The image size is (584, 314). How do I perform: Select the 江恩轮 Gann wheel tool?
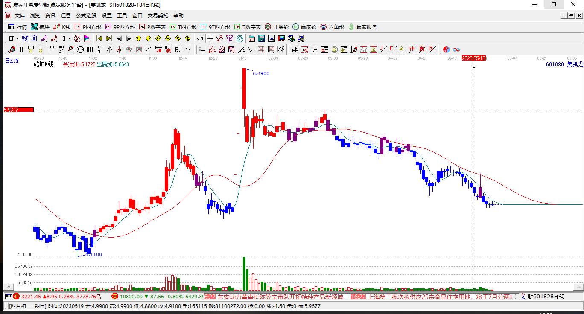tap(277, 27)
